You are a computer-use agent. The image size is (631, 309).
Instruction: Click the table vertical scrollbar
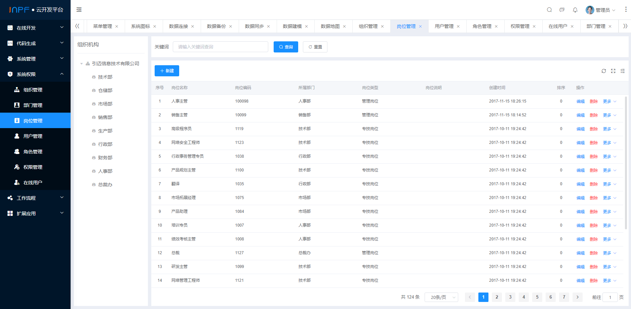626,163
